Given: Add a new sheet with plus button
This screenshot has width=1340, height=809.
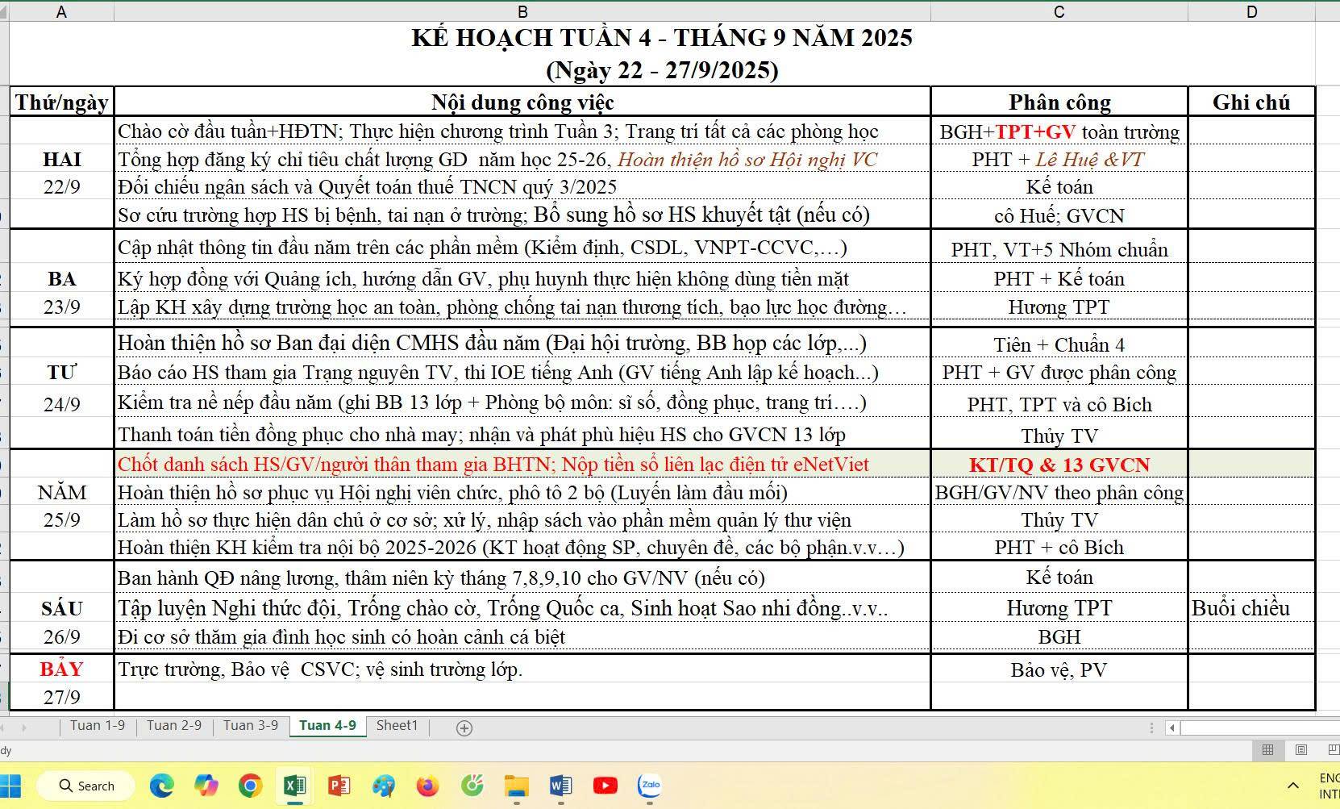Looking at the screenshot, I should coord(464,728).
